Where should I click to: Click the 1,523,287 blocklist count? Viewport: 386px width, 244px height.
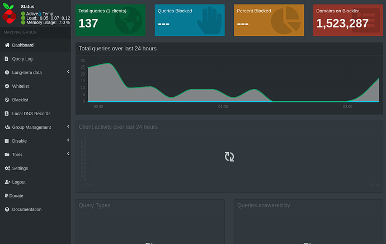coord(342,24)
